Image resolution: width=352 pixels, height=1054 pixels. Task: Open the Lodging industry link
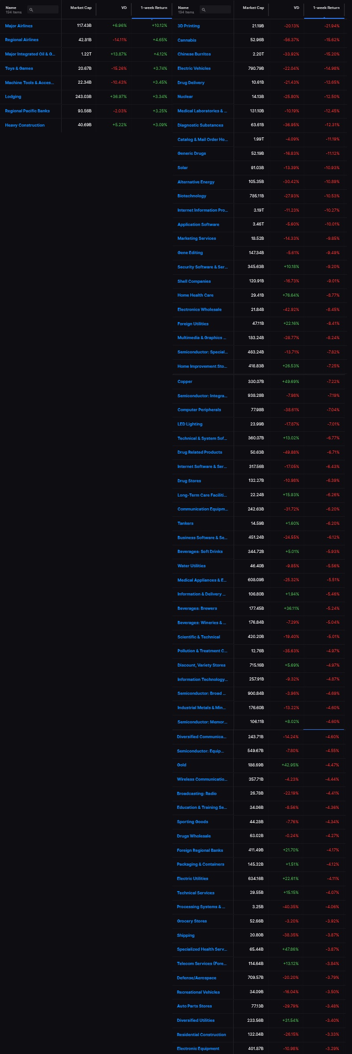[x=13, y=97]
